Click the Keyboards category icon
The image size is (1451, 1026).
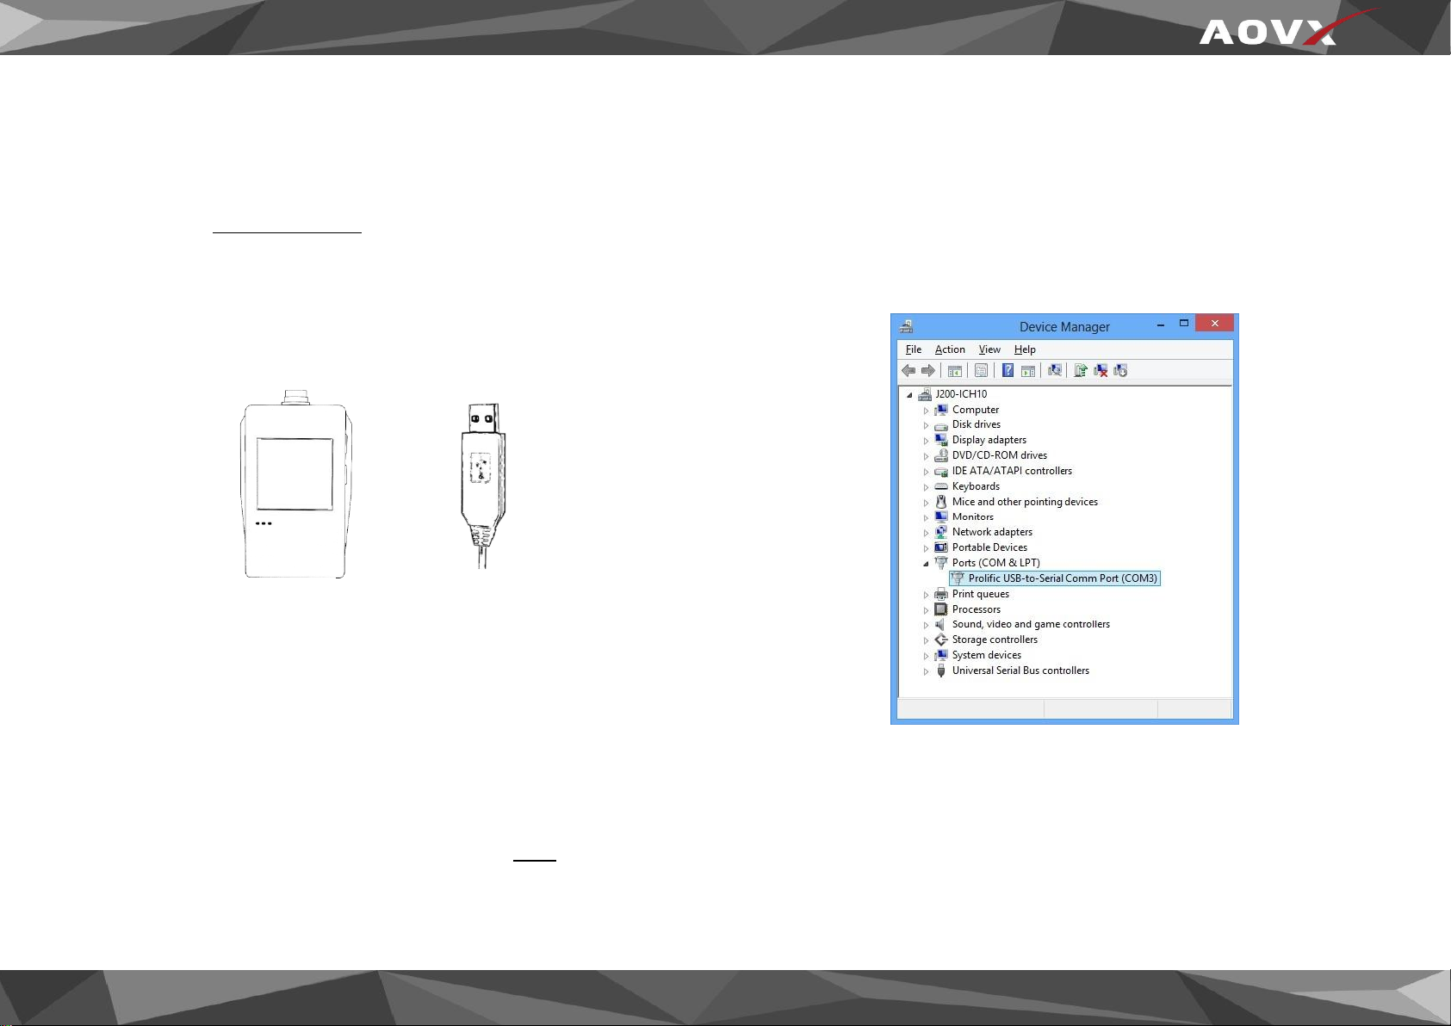[x=941, y=486]
